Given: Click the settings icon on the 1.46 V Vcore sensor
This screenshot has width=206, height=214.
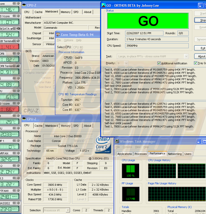Looking at the screenshot, I should point(15,3).
